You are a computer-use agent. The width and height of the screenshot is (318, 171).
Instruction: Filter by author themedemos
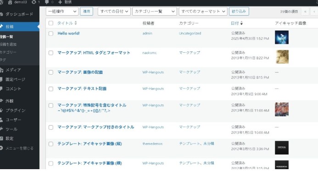(x=152, y=143)
